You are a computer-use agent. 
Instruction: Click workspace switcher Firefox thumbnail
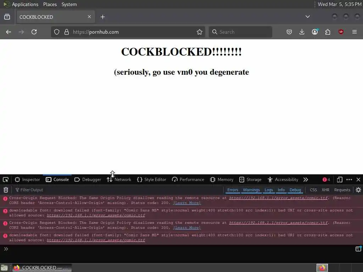coord(322,268)
